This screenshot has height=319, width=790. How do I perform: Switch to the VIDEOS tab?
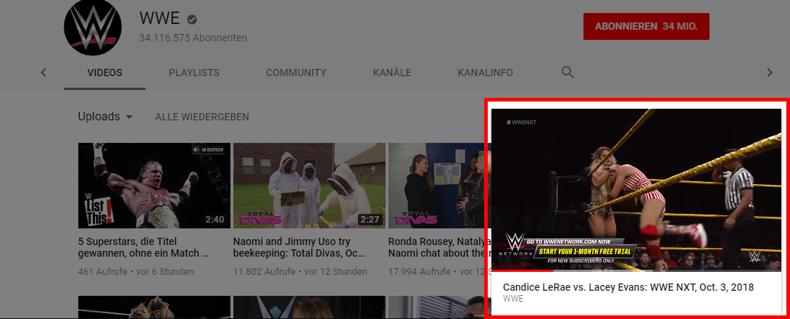tap(104, 72)
